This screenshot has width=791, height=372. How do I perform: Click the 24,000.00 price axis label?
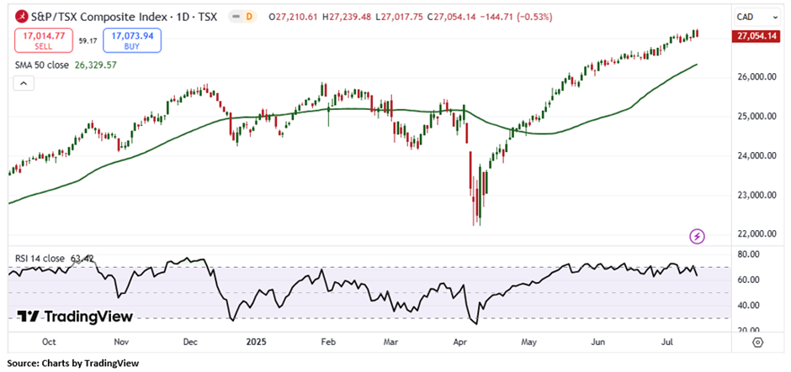[x=755, y=156]
